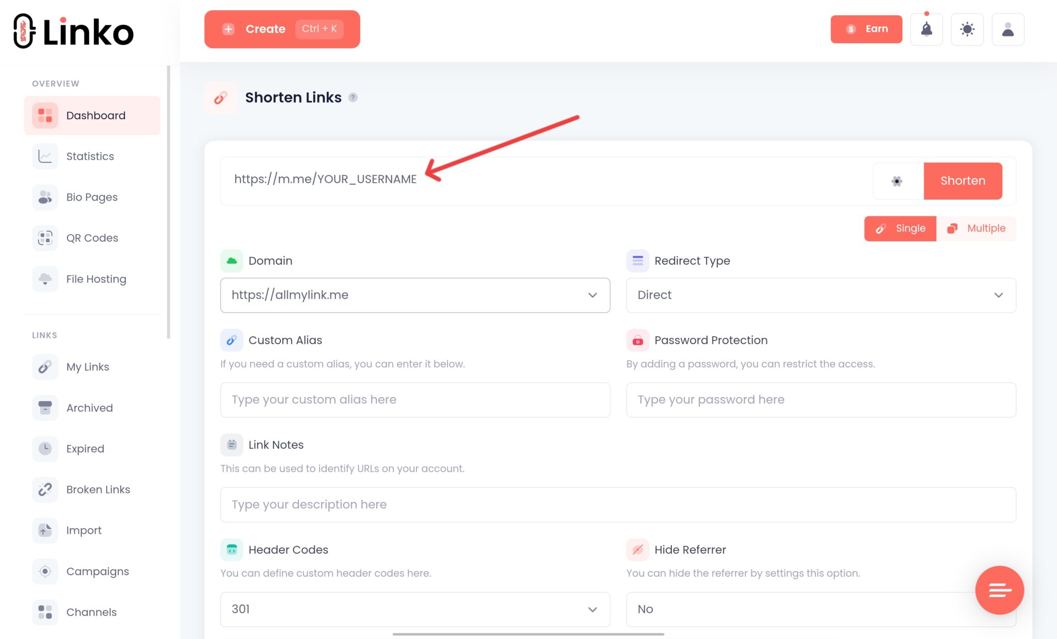Click the Statistics chart icon
This screenshot has height=639, width=1057.
click(45, 156)
